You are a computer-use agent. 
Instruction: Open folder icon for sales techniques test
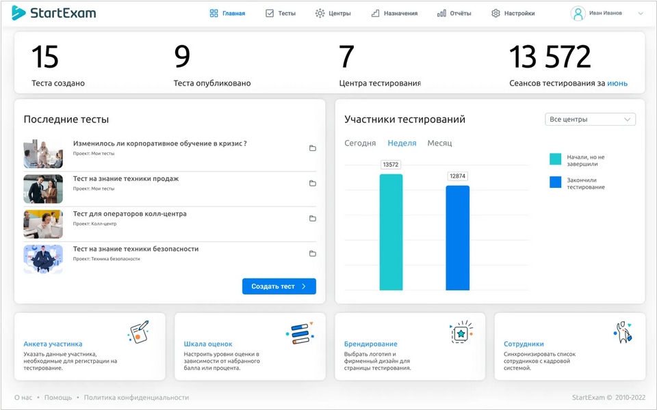pos(313,183)
